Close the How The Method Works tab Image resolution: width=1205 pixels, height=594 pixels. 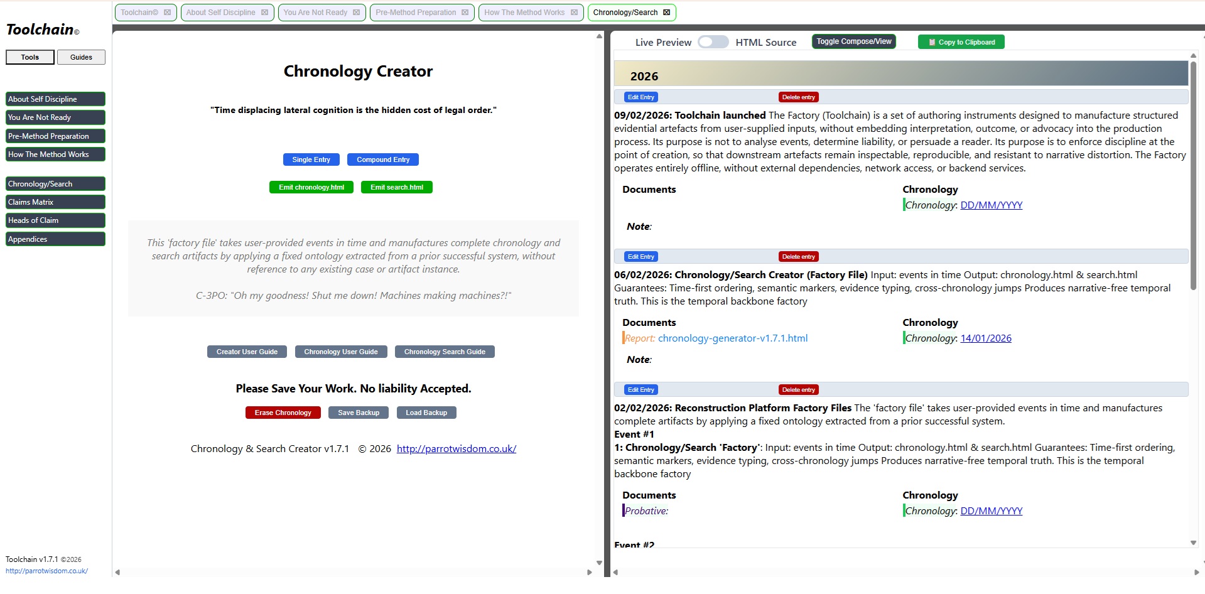(574, 13)
